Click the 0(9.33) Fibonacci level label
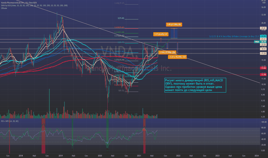 pos(121,90)
